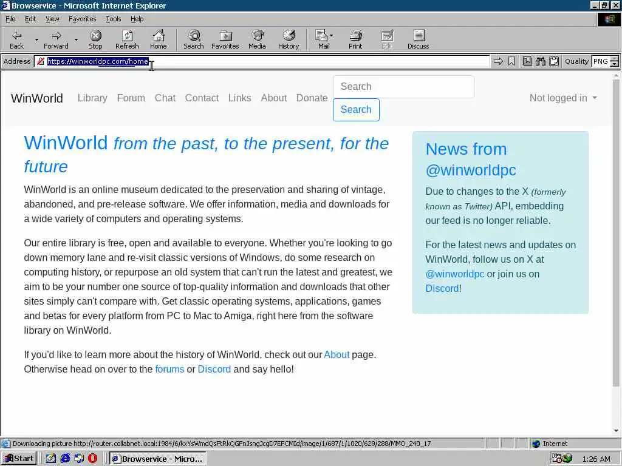622x466 pixels.
Task: Open the Contact nav link
Action: (x=202, y=98)
